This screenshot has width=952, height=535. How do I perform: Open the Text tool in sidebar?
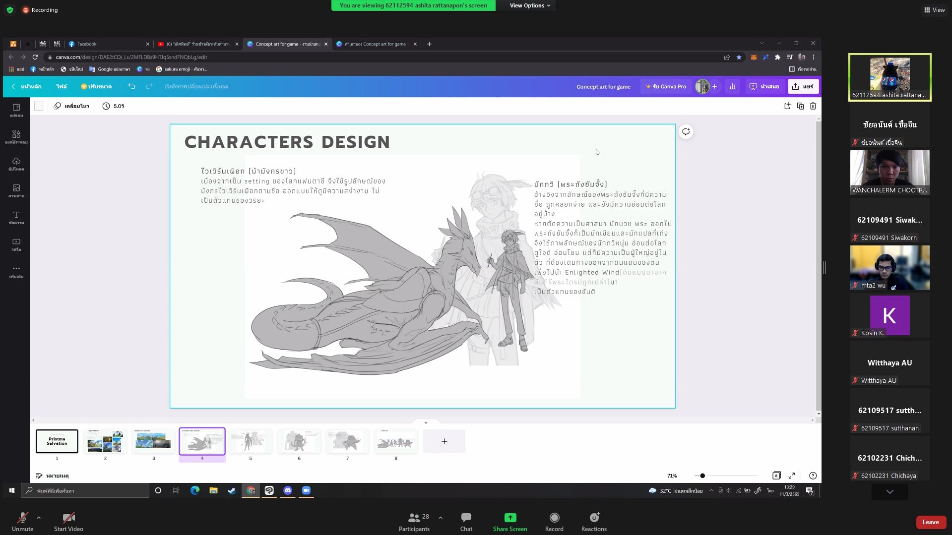click(16, 217)
